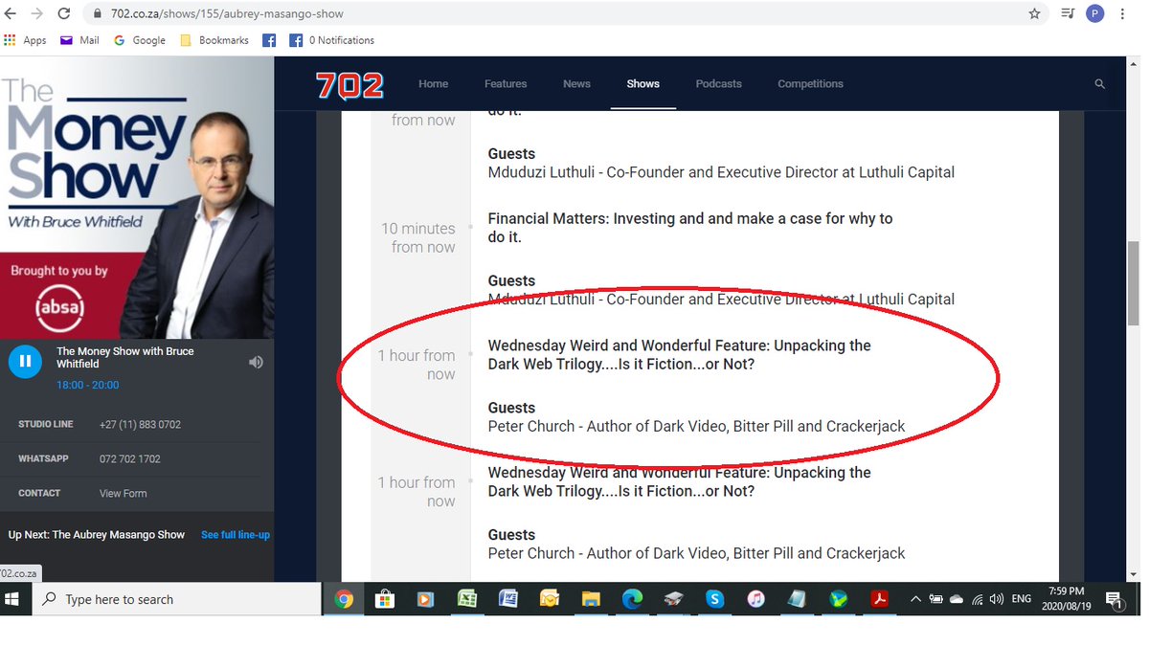Click the studio line phone number
The width and height of the screenshot is (1149, 646).
click(x=140, y=424)
